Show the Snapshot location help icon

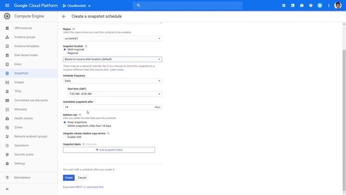point(86,46)
